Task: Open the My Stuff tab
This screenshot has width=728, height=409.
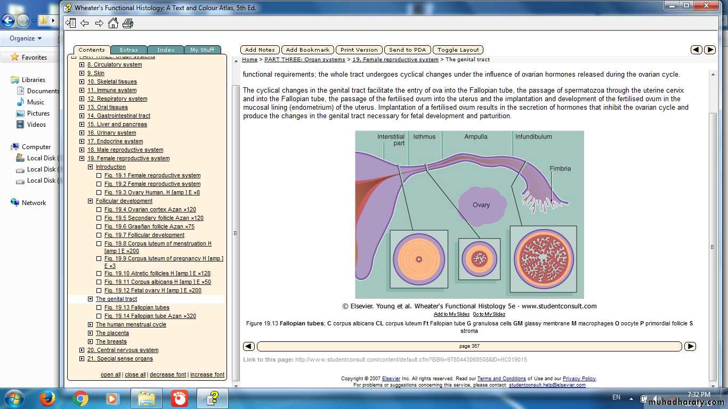Action: (203, 50)
